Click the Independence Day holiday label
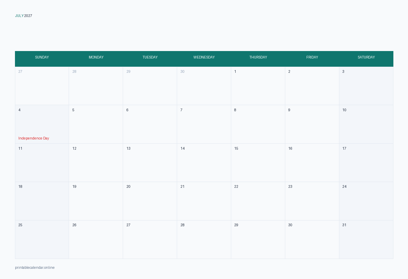This screenshot has width=408, height=279. (34, 138)
